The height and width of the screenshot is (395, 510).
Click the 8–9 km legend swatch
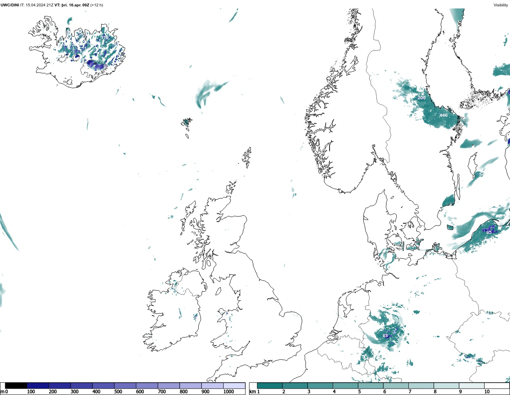[446, 386]
